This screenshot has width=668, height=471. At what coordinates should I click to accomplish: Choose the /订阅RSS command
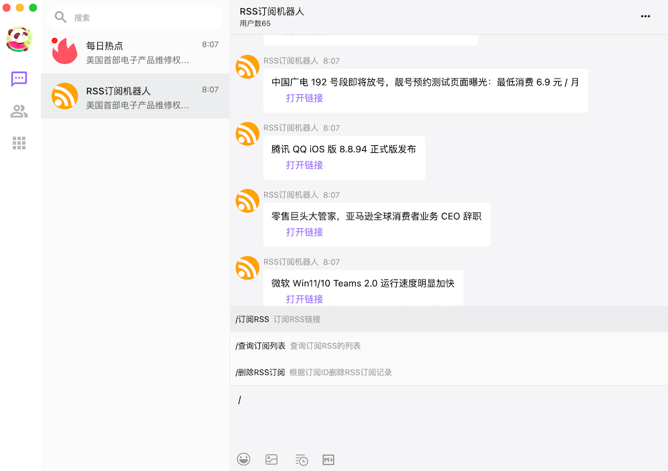[449, 319]
